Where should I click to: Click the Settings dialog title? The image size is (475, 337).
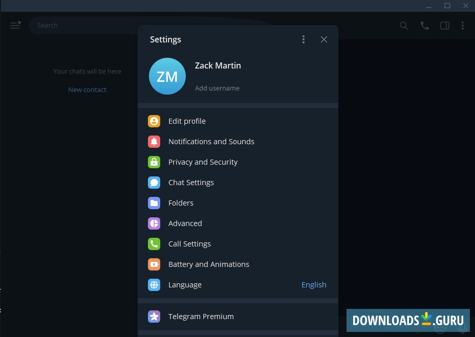[165, 40]
